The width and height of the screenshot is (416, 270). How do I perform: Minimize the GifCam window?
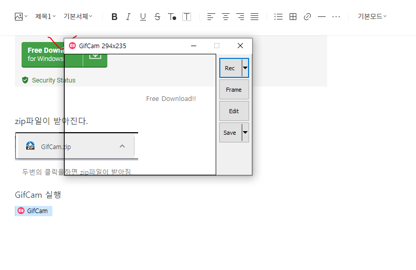coord(194,46)
